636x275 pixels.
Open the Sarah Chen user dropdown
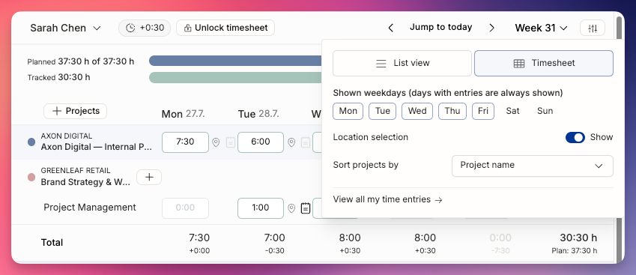[x=65, y=28]
